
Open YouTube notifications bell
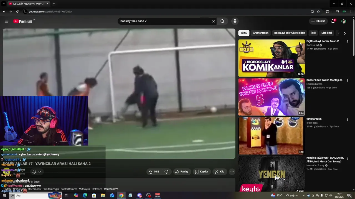333,21
